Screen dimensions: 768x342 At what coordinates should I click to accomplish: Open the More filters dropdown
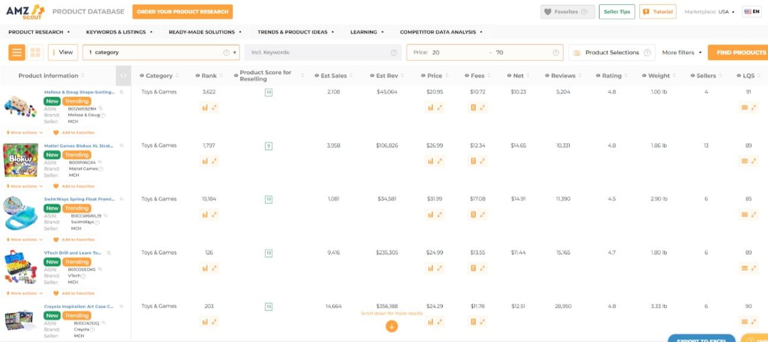679,52
